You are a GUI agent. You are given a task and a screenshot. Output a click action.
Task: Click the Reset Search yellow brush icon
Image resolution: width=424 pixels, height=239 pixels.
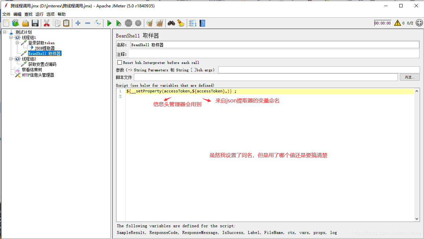(181, 23)
